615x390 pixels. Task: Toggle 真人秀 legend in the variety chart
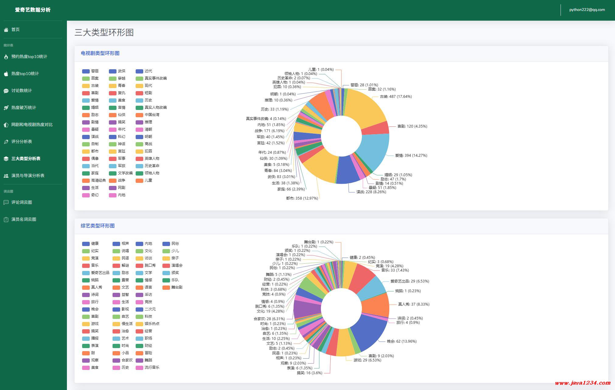click(x=96, y=287)
